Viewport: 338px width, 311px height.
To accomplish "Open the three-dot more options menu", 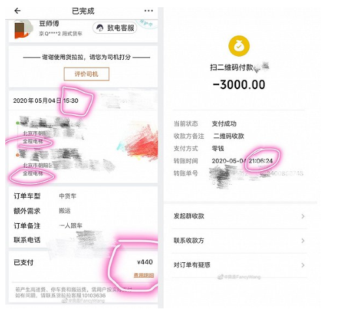I will click(148, 10).
